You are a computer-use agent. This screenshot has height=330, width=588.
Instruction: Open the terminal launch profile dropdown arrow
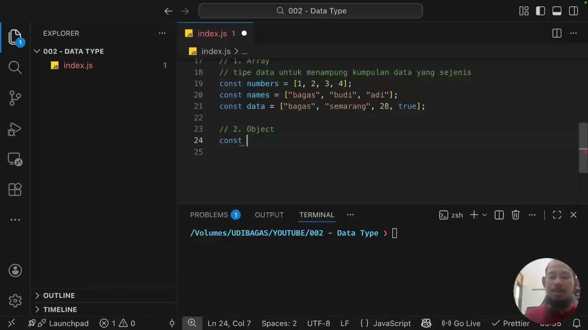coord(484,215)
